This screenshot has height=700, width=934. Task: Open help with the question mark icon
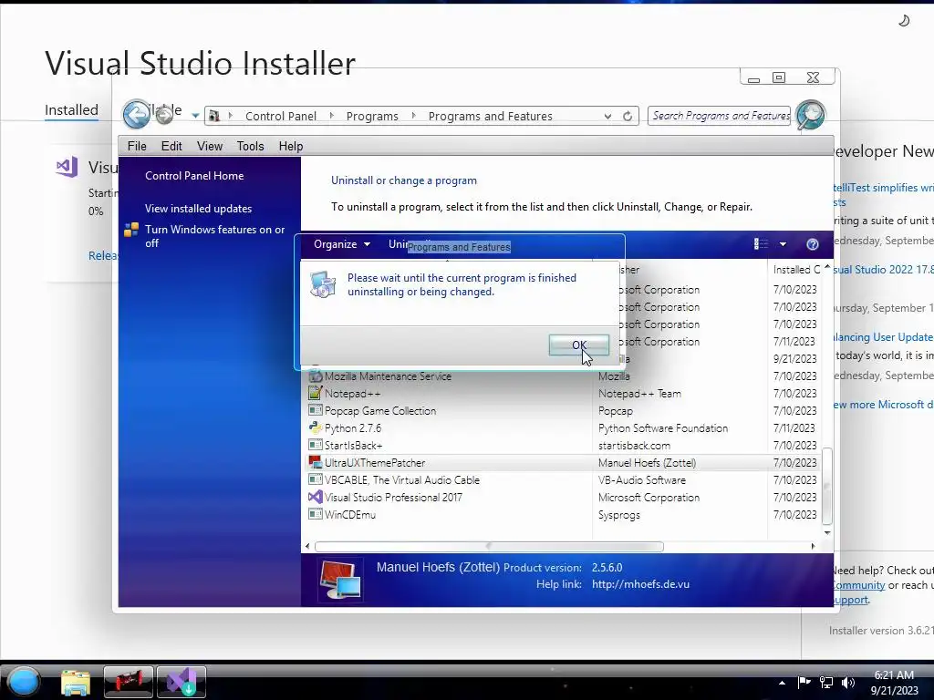tap(812, 244)
